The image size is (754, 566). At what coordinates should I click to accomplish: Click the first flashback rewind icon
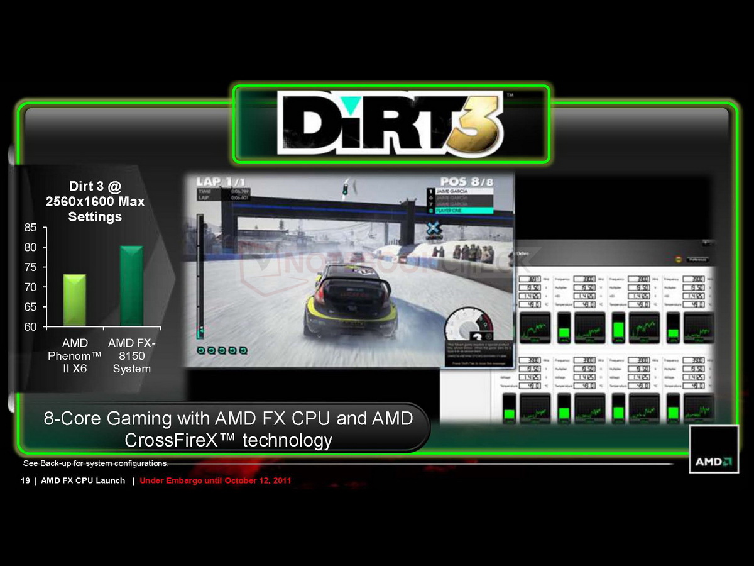pos(200,350)
